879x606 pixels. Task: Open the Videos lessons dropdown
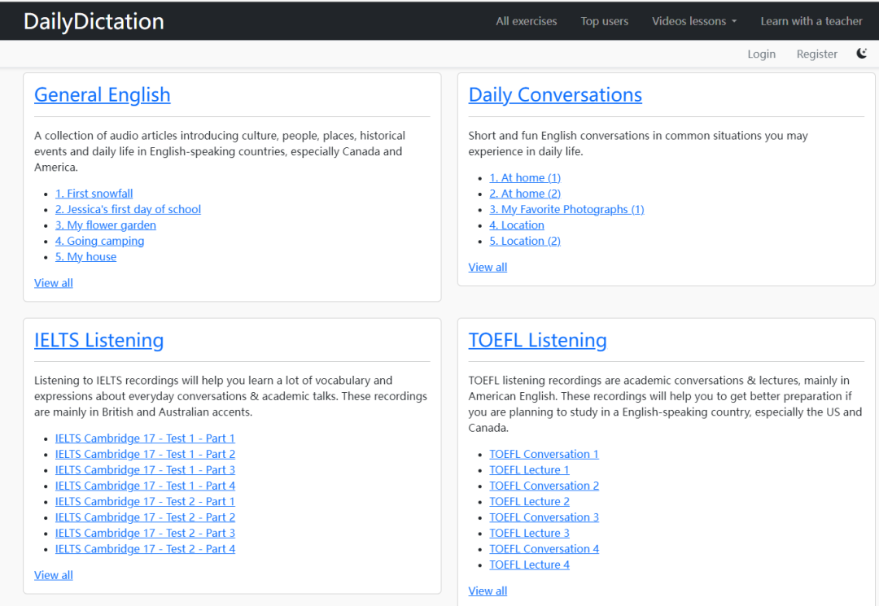coord(694,21)
